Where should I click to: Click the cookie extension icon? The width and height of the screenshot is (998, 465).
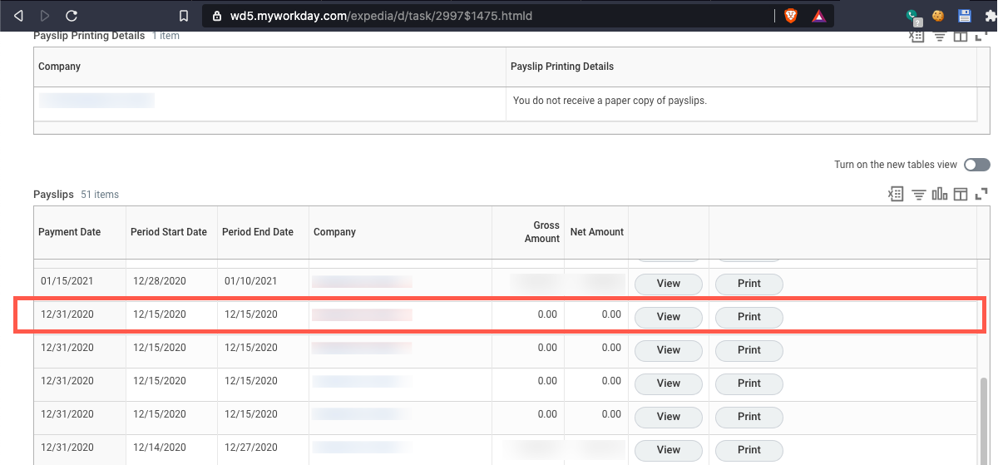coord(938,16)
